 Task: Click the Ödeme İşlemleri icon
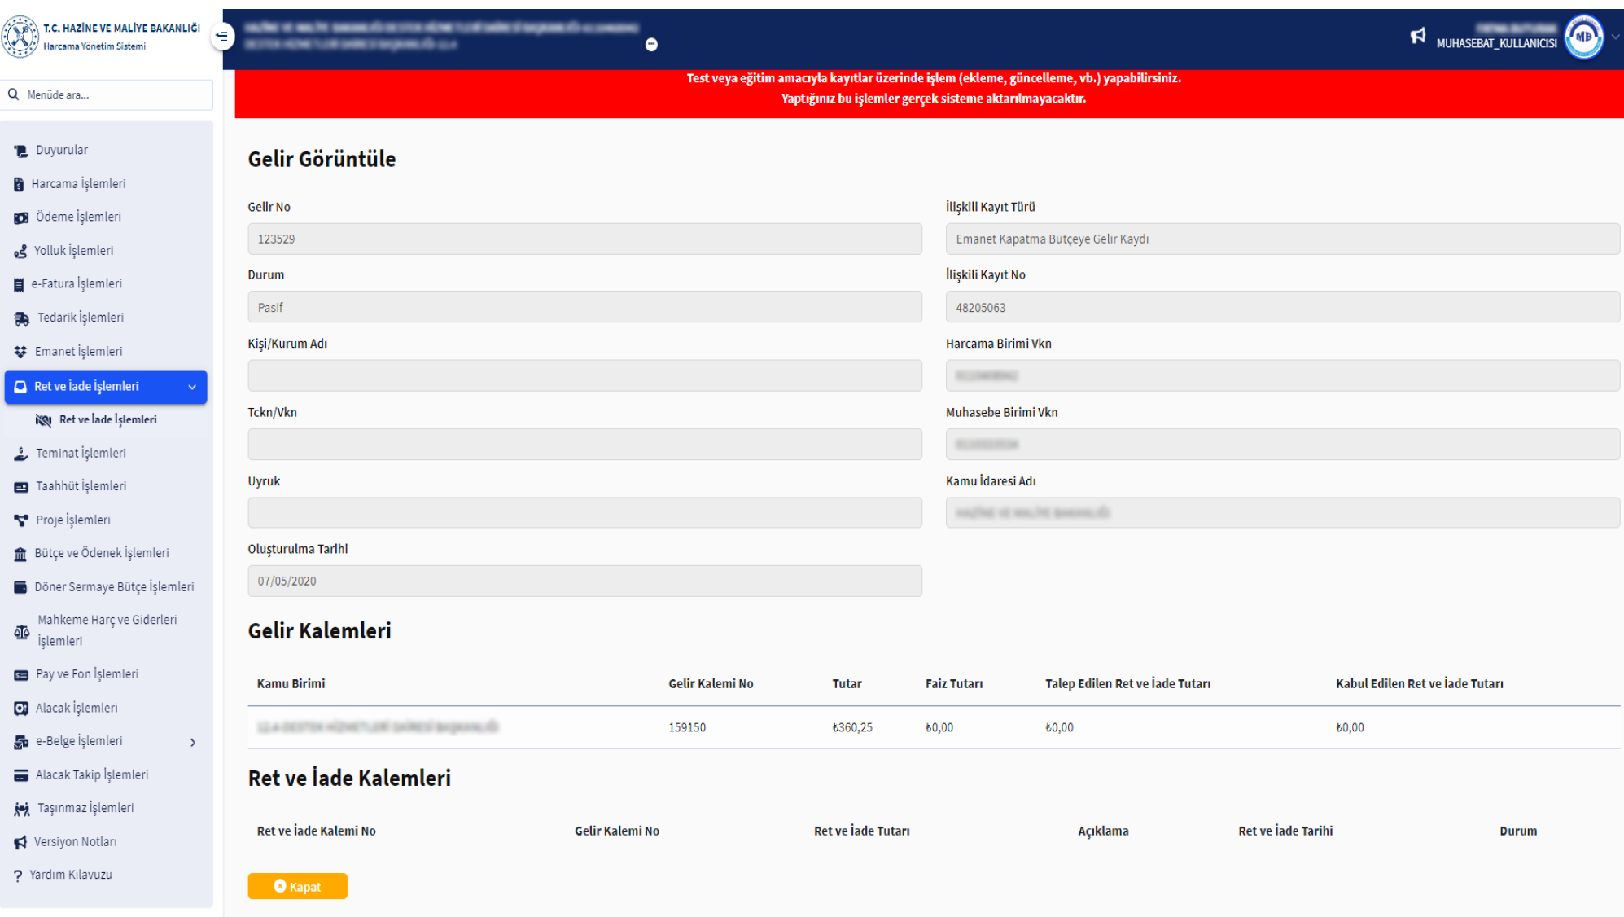click(21, 217)
